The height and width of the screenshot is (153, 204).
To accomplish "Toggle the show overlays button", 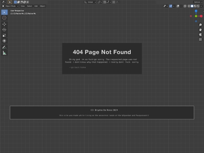I will pyautogui.click(x=178, y=6).
